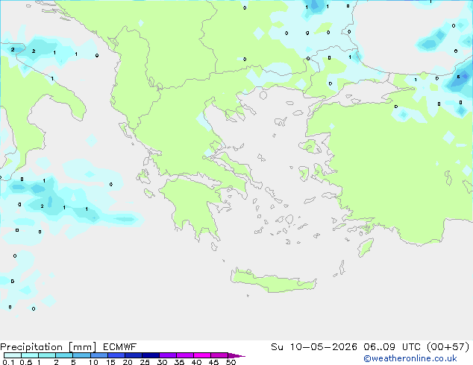Click the island of Crete on the map
Image resolution: width=473 pixels, height=365 pixels.
point(273,281)
